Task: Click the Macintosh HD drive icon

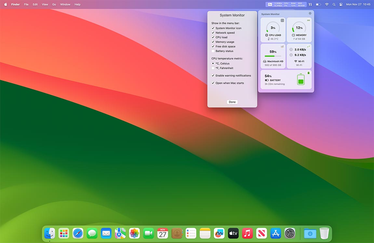Action: [x=265, y=61]
